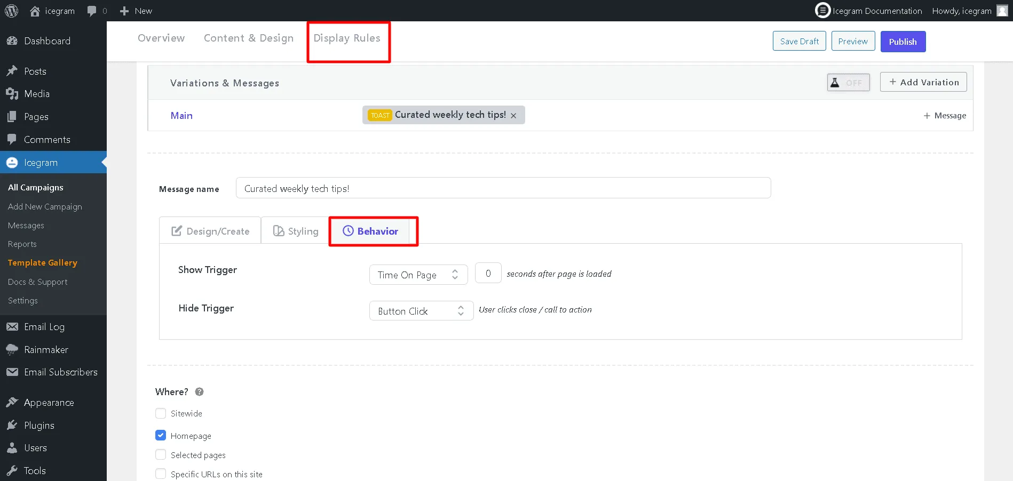Image resolution: width=1013 pixels, height=481 pixels.
Task: Click the WordPress logo icon
Action: pyautogui.click(x=12, y=11)
